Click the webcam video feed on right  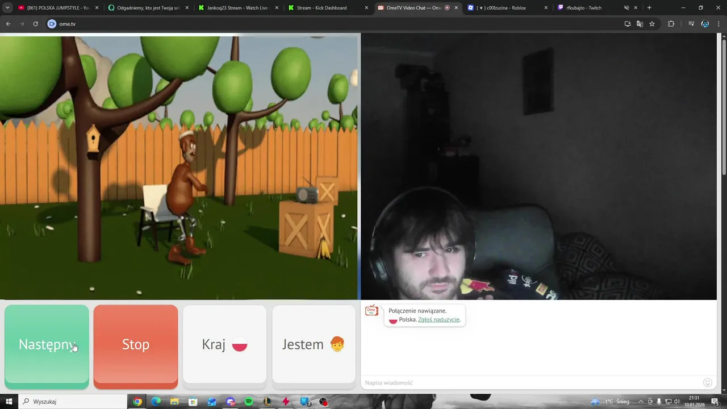click(x=539, y=166)
